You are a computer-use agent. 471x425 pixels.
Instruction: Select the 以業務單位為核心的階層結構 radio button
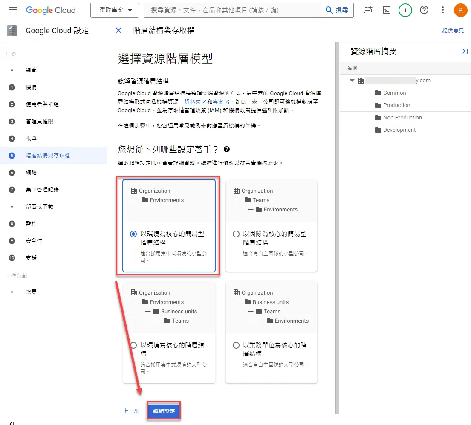(236, 345)
